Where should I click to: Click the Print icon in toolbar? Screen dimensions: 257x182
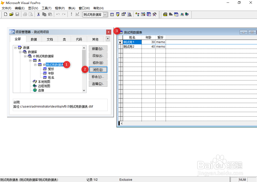point(25,14)
